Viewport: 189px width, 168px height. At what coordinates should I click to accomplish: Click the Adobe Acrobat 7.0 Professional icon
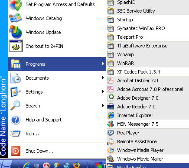coord(111,89)
